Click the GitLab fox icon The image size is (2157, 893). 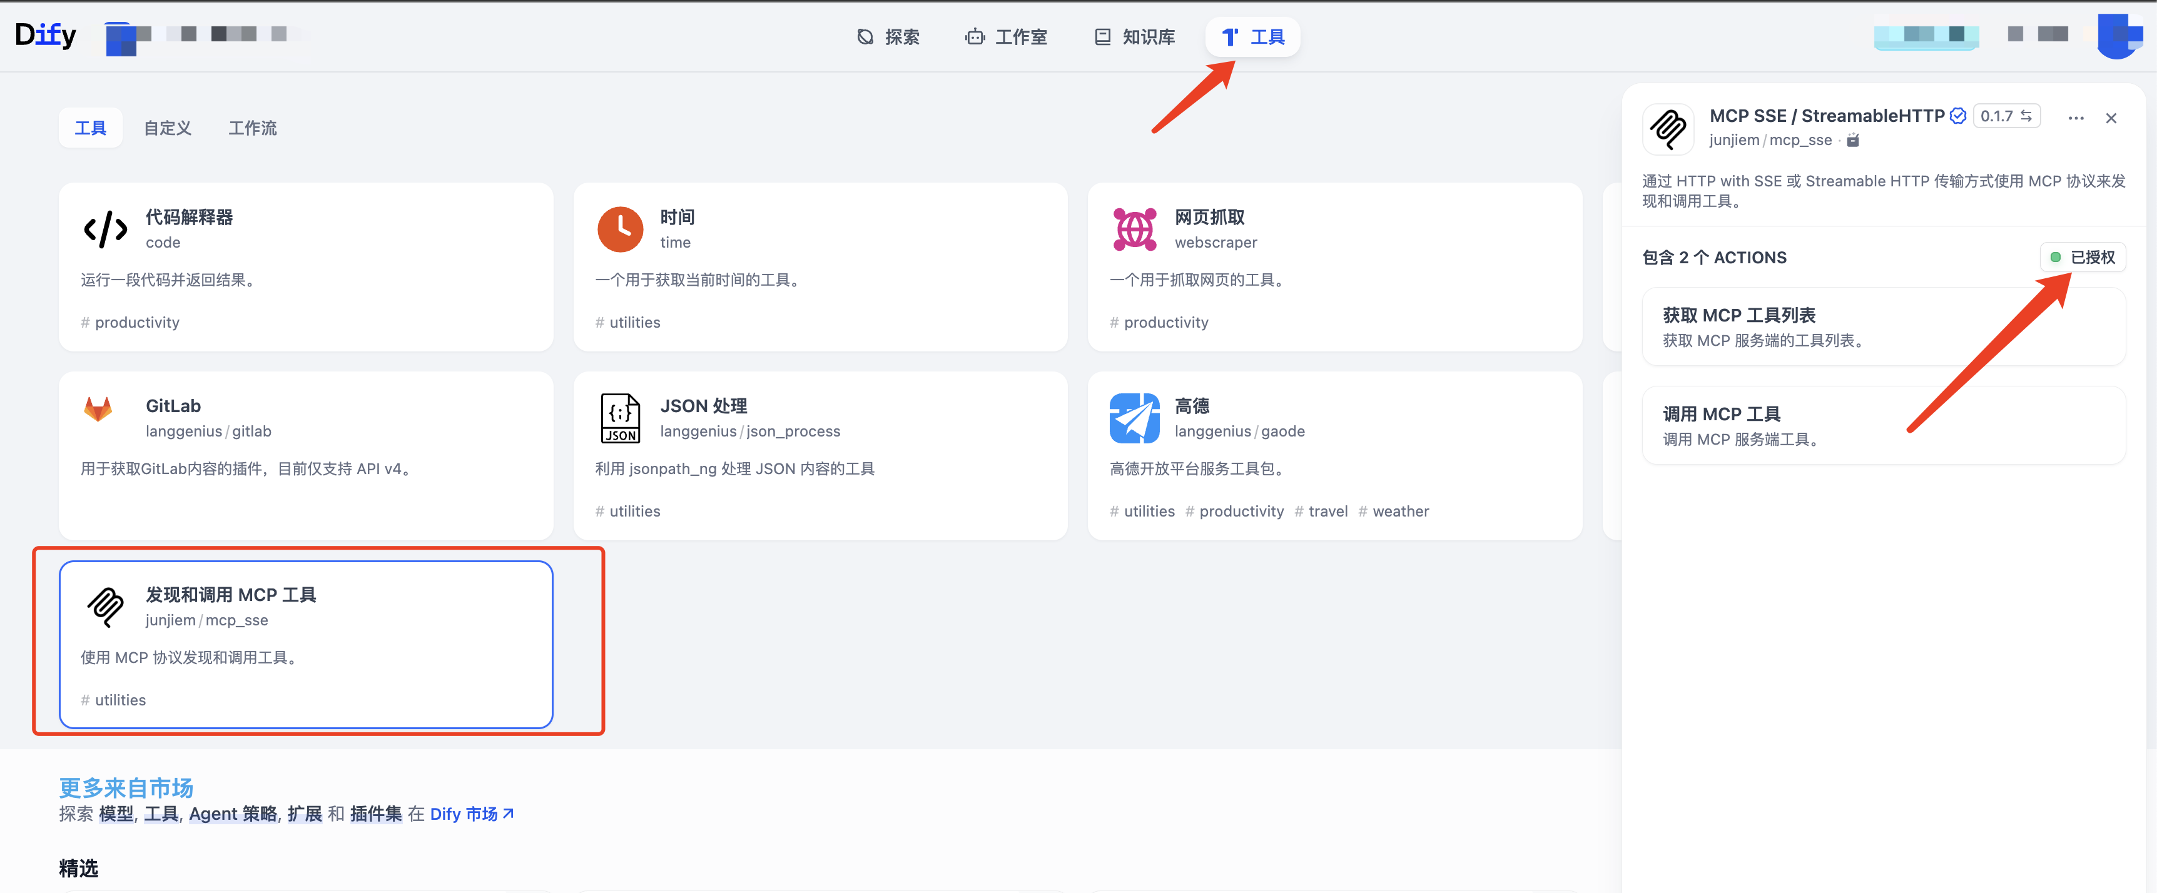pos(98,409)
